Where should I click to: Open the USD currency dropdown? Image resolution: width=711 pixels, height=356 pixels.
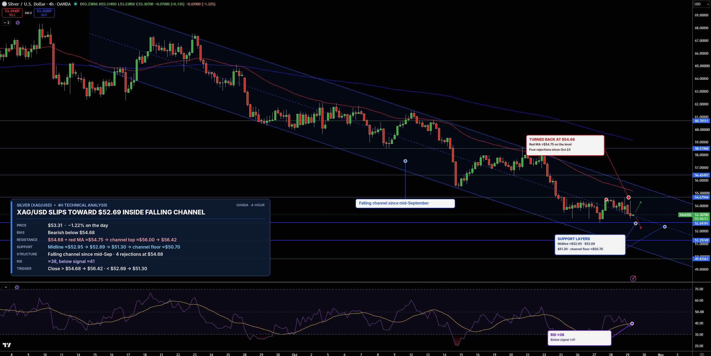[x=702, y=4]
